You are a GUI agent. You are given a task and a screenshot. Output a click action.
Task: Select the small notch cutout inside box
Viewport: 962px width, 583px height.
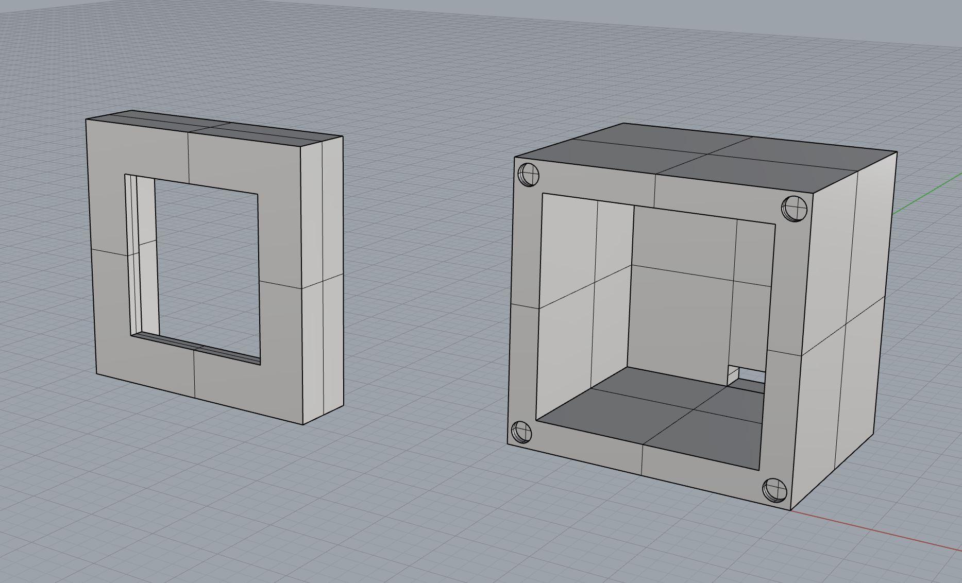click(x=746, y=376)
